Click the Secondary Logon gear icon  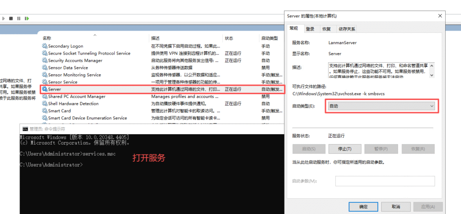pos(45,46)
